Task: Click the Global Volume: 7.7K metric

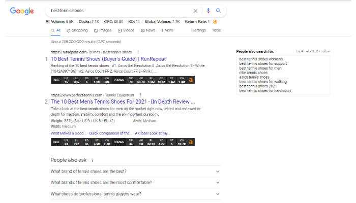Action: [162, 22]
